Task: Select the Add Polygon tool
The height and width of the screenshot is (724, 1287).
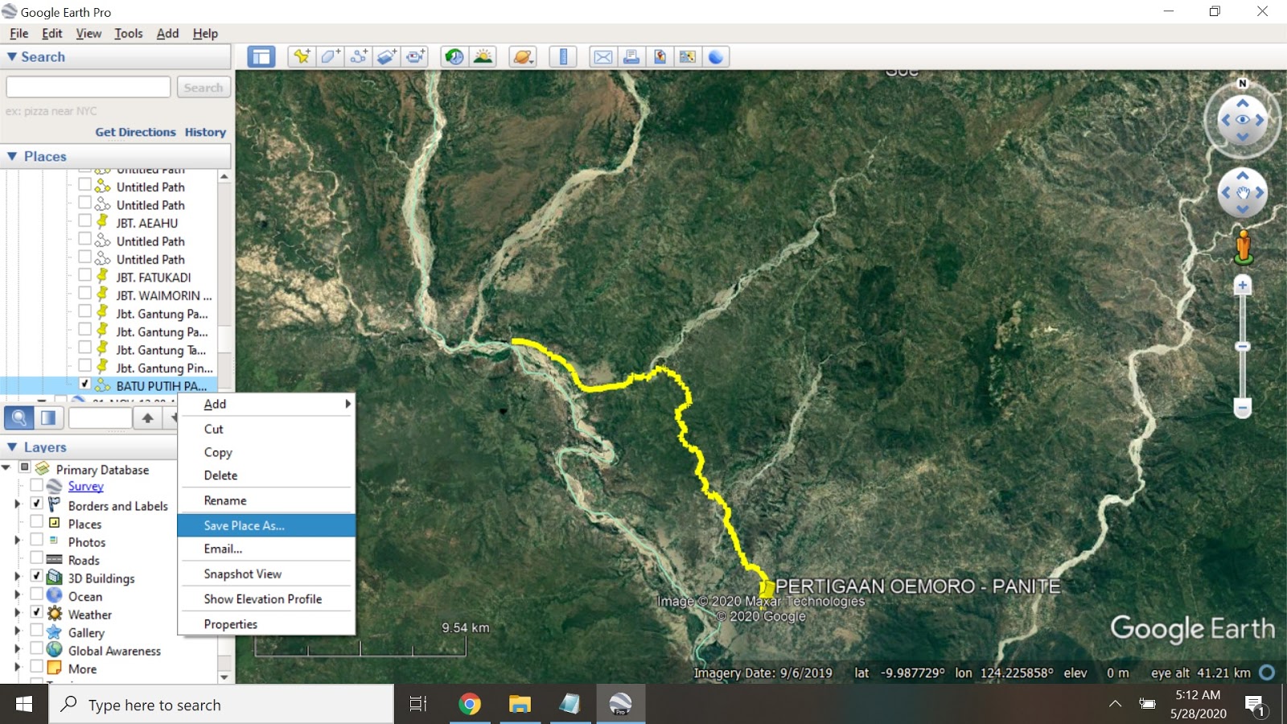Action: [x=331, y=56]
